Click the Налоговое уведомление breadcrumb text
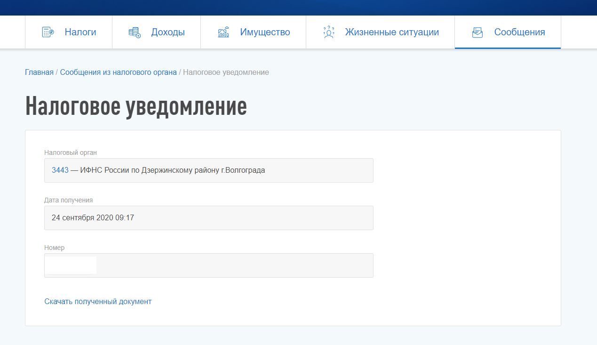The width and height of the screenshot is (597, 345). 225,72
